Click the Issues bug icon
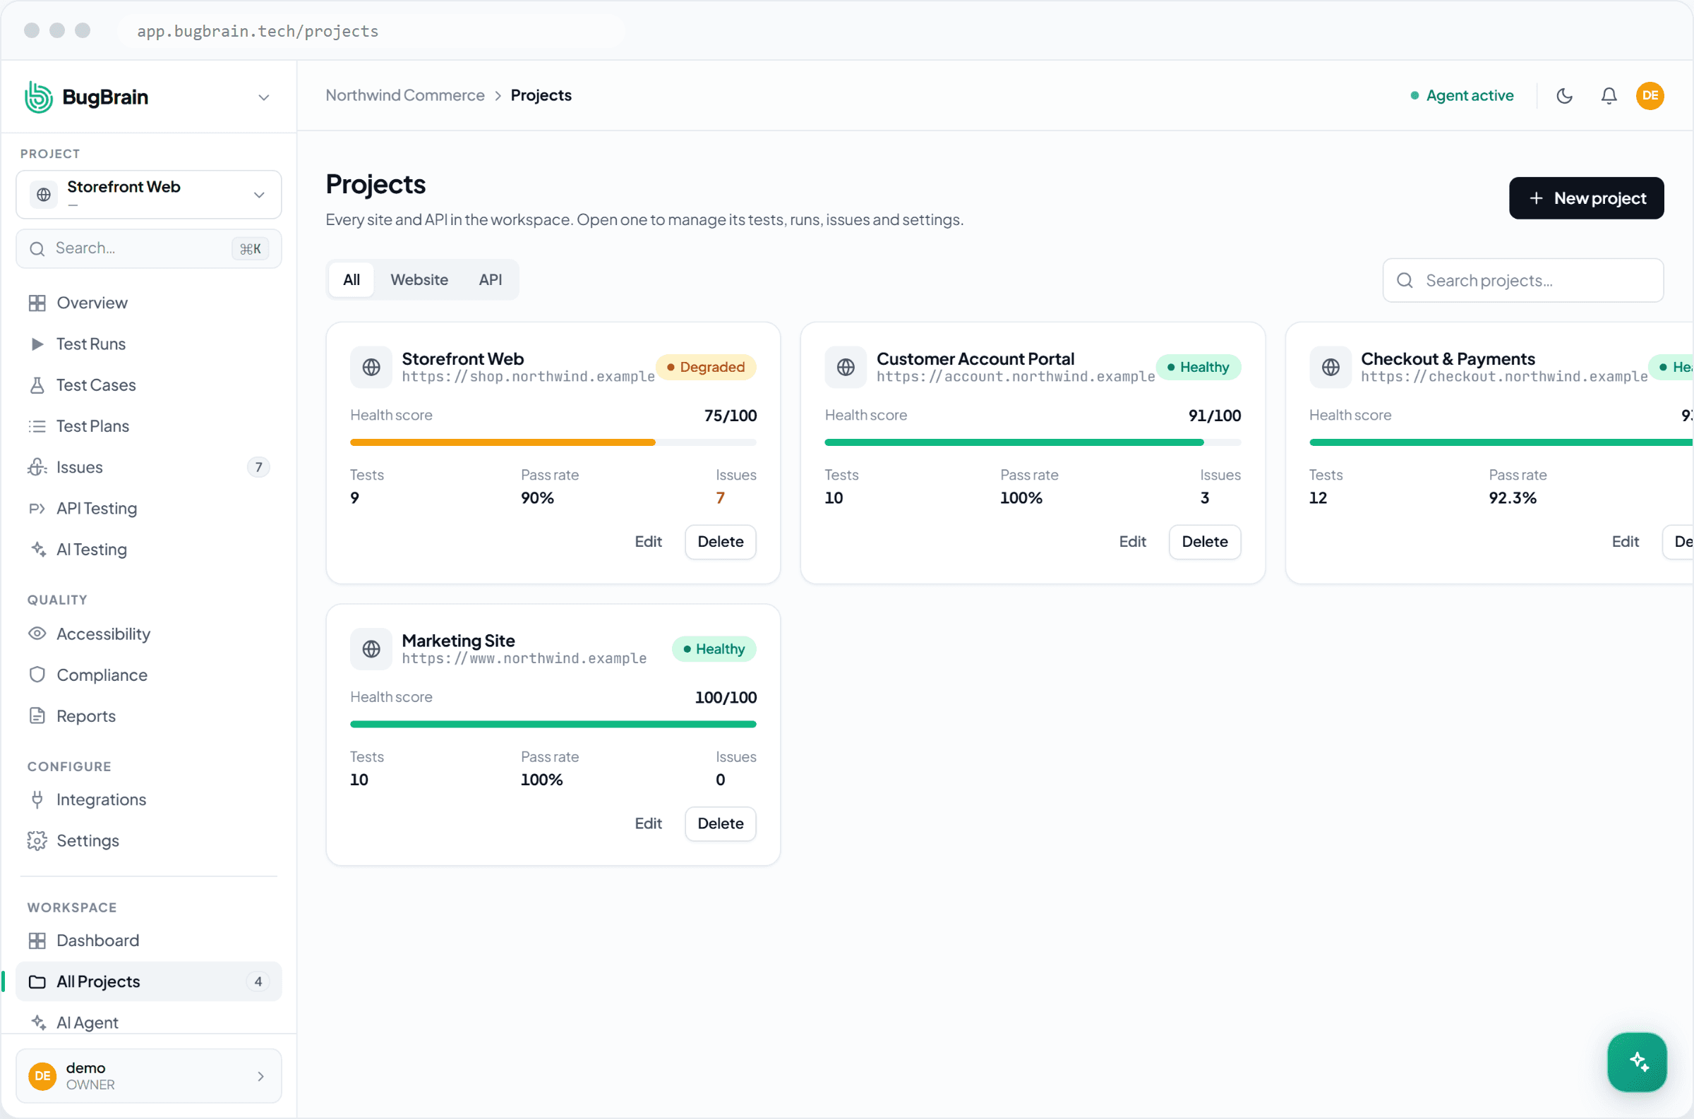The width and height of the screenshot is (1694, 1119). pyautogui.click(x=37, y=467)
